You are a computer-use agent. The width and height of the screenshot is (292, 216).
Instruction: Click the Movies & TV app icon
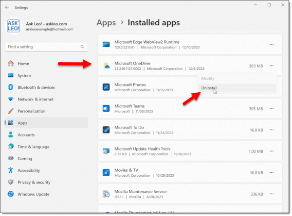coord(107,172)
